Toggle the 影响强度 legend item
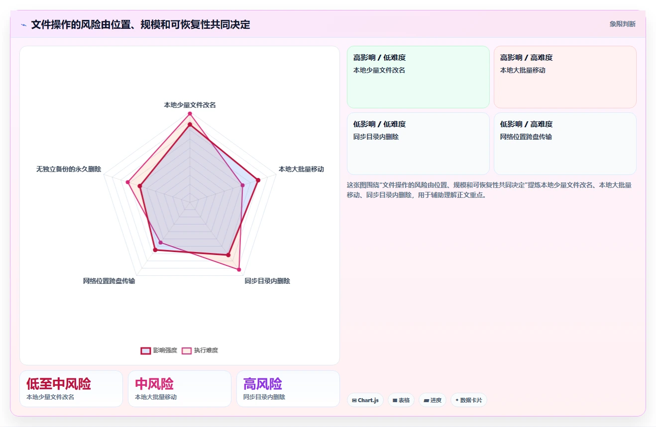This screenshot has width=656, height=427. coord(159,350)
